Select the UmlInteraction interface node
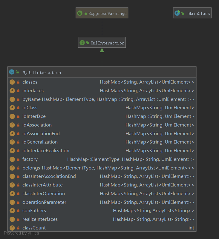The height and width of the screenshot is (239, 219). (x=102, y=42)
